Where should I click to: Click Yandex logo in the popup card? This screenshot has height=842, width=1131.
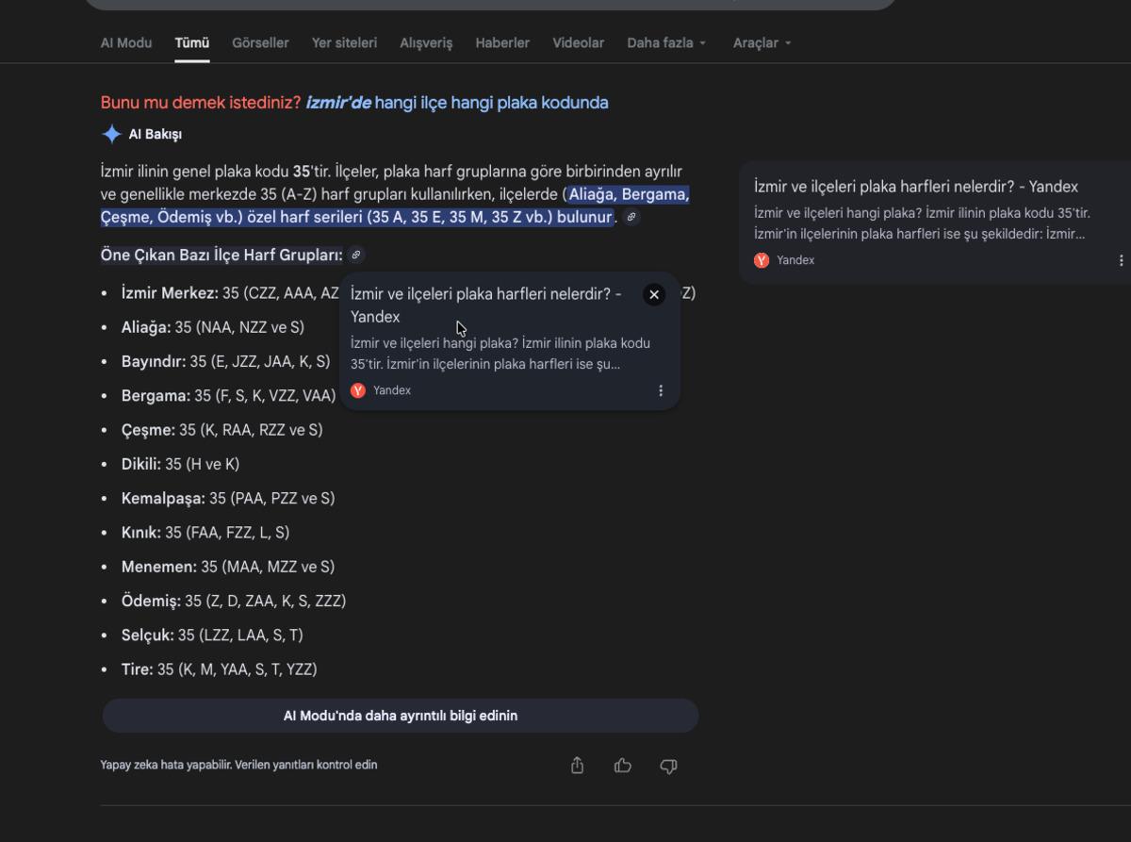358,390
